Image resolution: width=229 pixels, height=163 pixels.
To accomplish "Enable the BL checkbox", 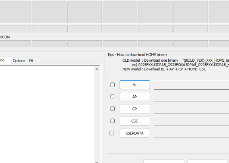I will click(x=113, y=85).
